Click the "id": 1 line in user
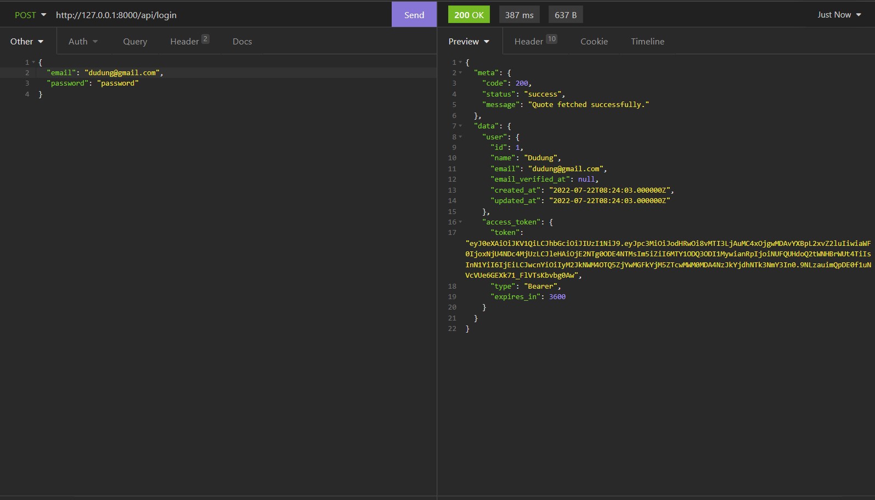Screen dimensions: 875x500 coord(507,148)
